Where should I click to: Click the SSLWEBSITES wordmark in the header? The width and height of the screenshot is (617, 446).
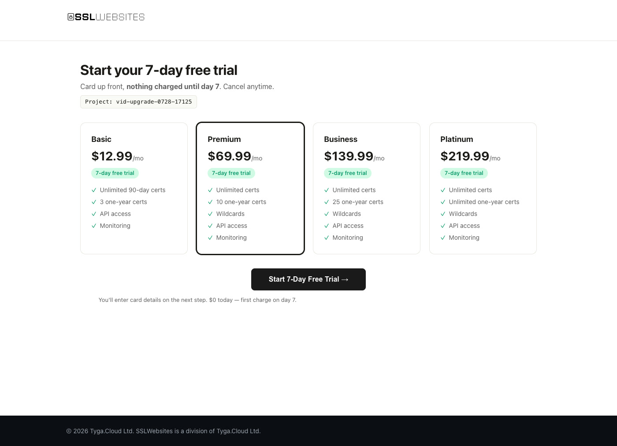[110, 17]
